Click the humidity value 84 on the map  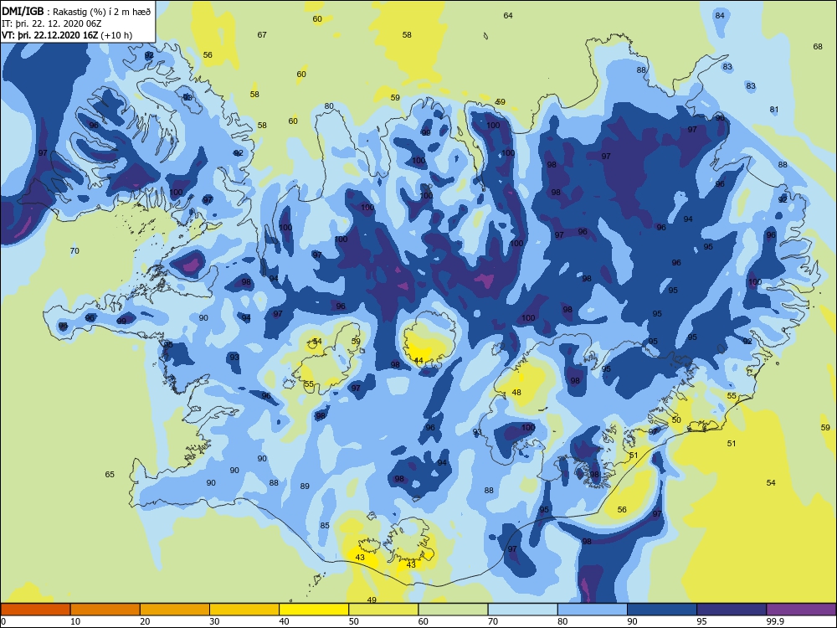[x=720, y=15]
